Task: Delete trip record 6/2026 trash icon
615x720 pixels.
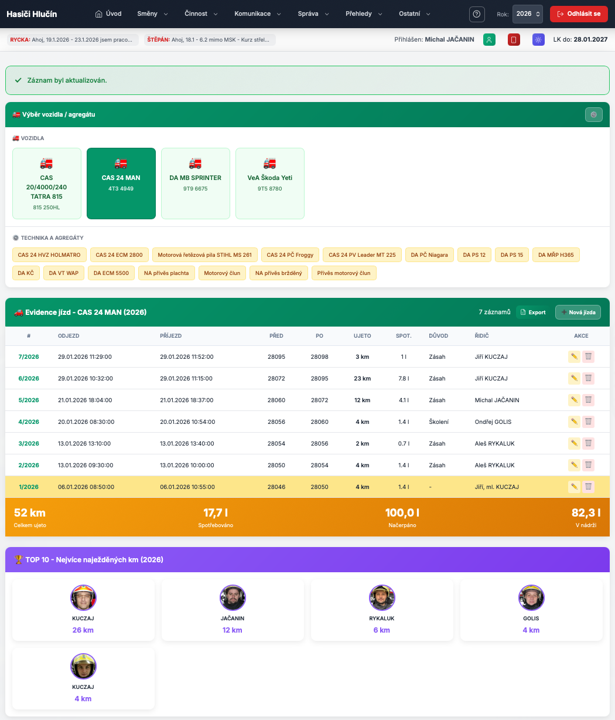Action: (588, 378)
